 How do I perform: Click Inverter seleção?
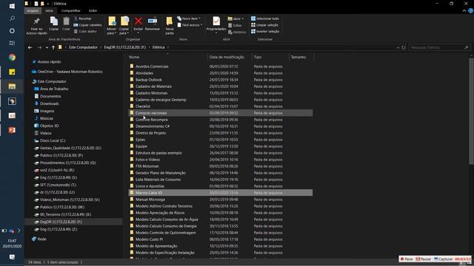coord(265,31)
